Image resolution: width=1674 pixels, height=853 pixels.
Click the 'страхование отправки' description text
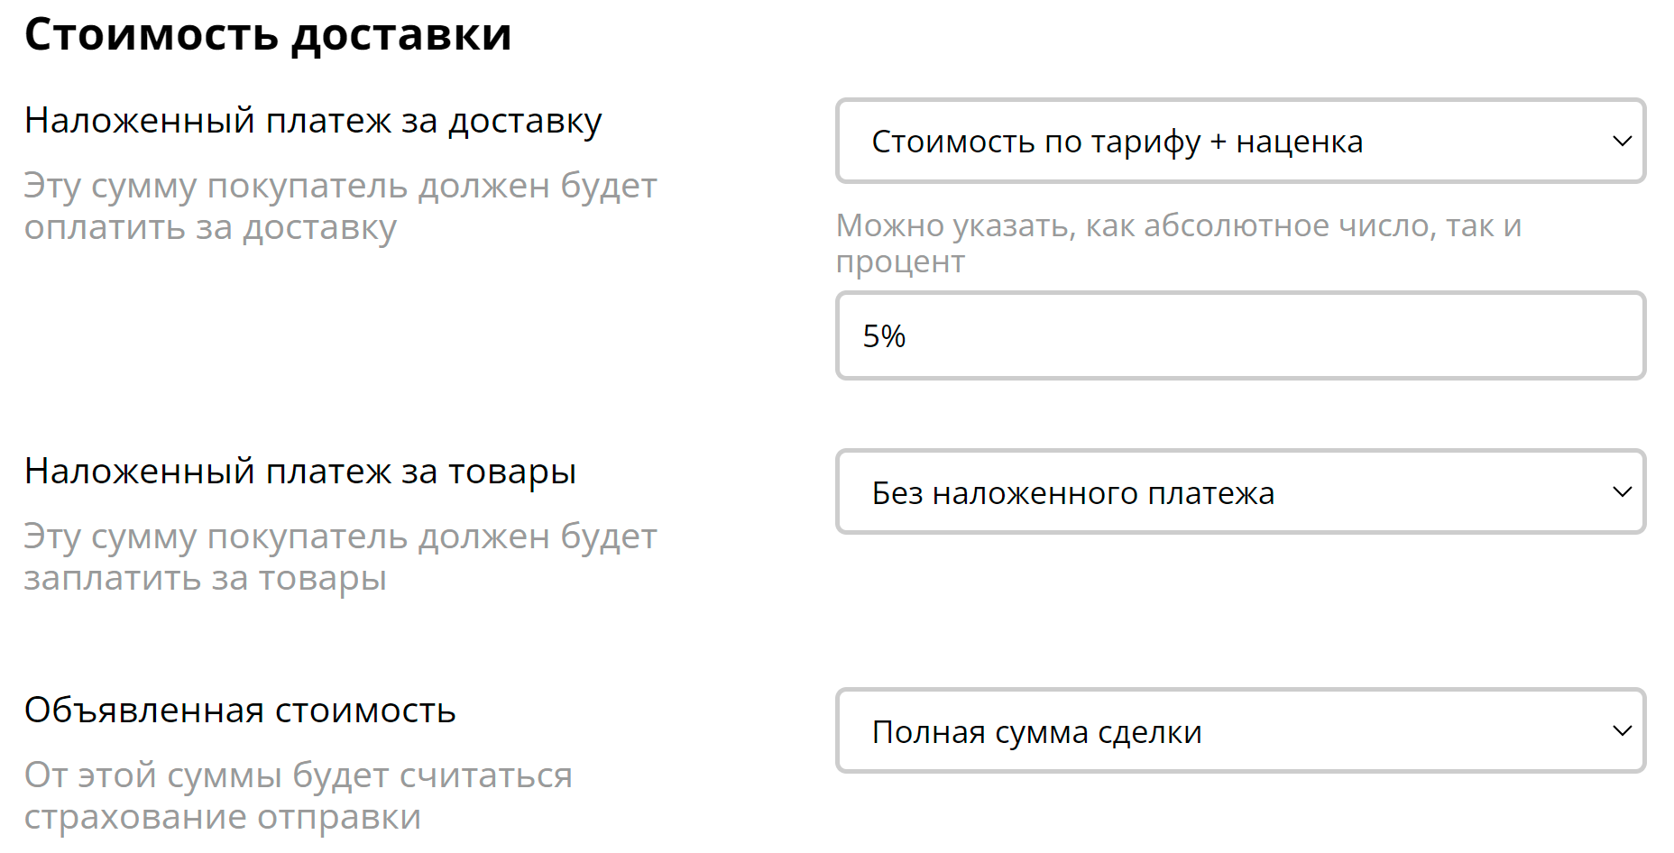click(223, 817)
